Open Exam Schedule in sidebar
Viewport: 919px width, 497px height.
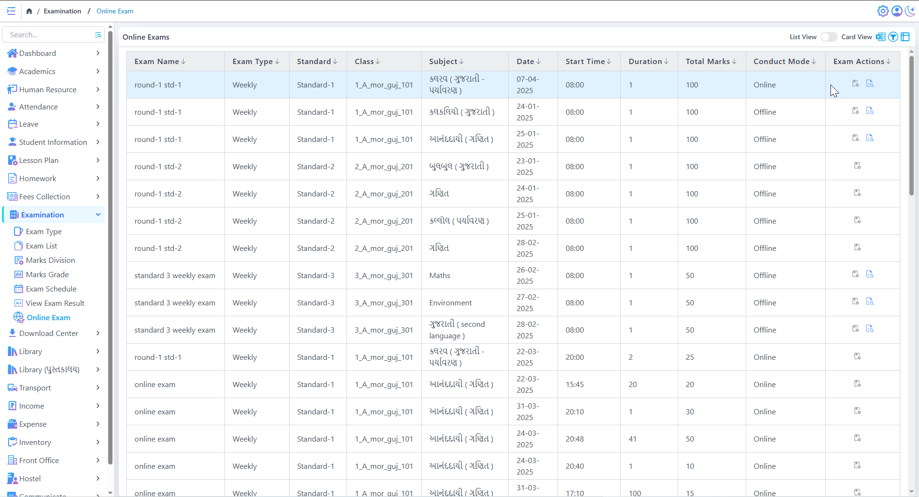pos(51,289)
